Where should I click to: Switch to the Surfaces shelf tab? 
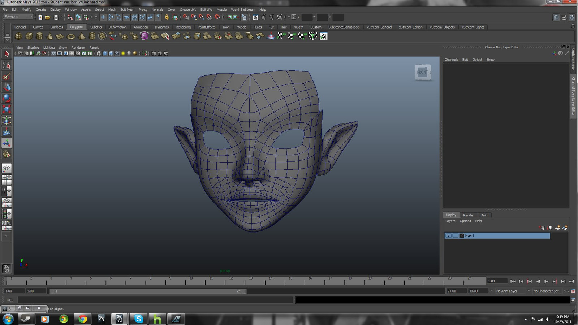[x=56, y=27]
